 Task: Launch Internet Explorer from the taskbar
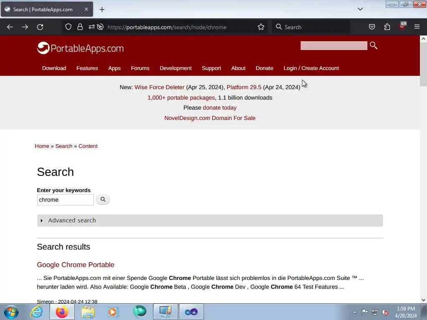click(x=37, y=312)
